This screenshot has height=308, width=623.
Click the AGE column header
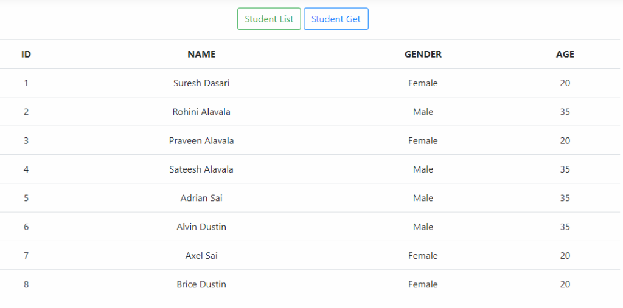(565, 54)
